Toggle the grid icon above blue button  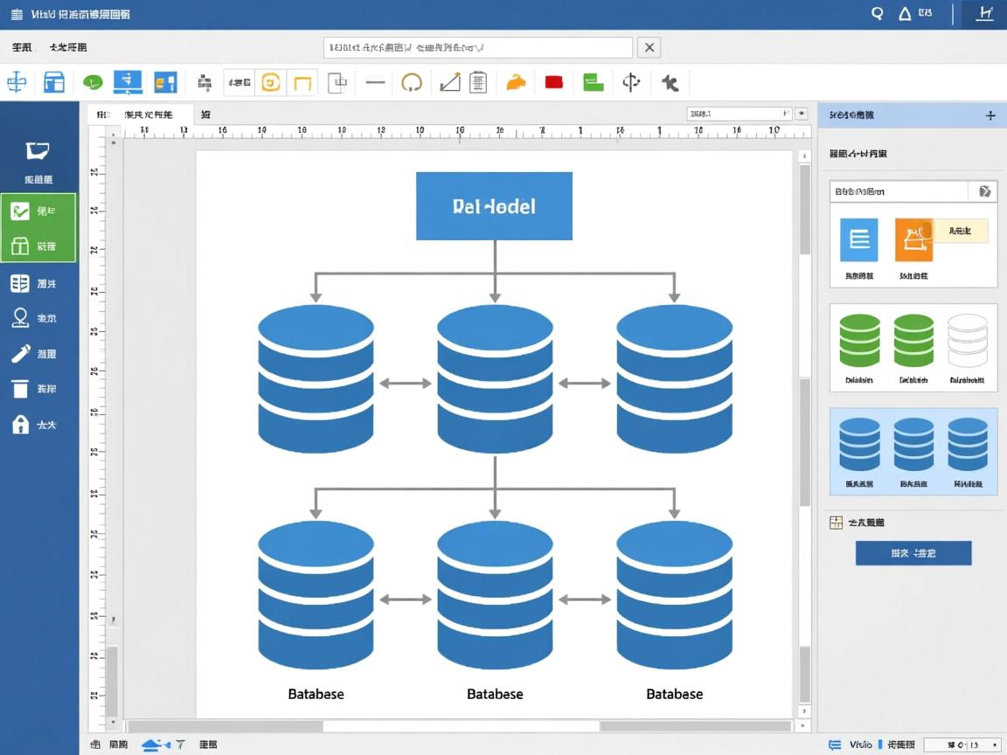click(x=836, y=523)
